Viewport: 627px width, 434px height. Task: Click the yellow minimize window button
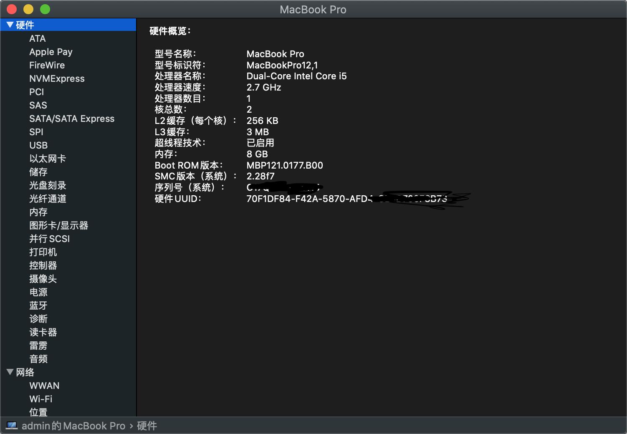(28, 9)
